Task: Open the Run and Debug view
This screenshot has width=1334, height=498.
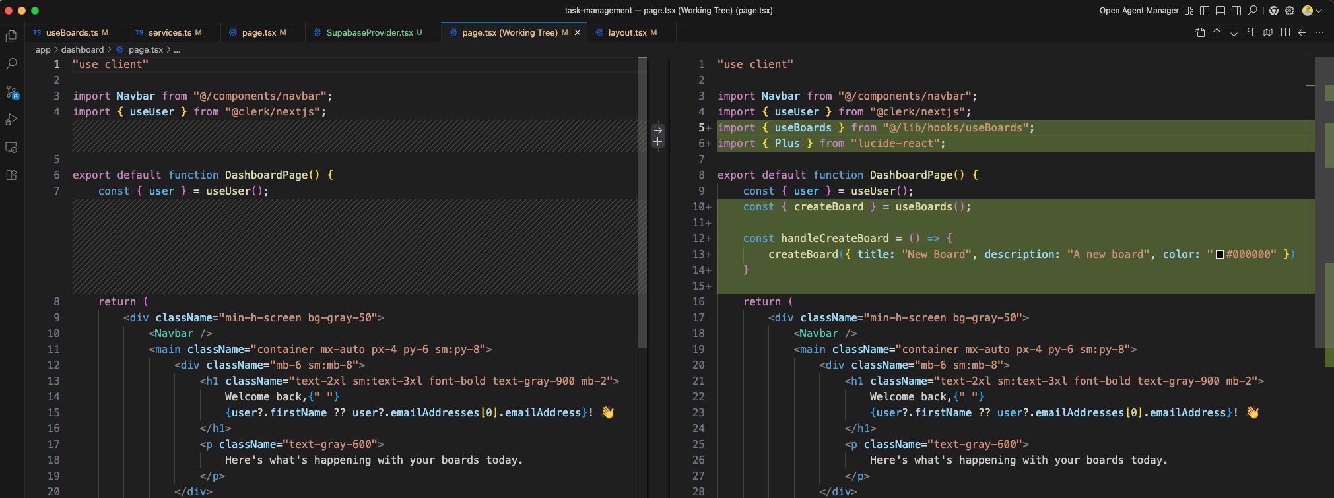Action: tap(11, 120)
